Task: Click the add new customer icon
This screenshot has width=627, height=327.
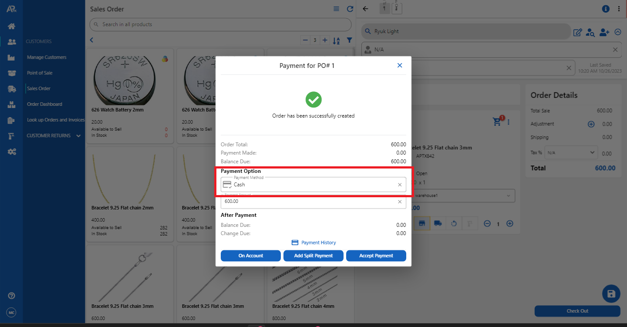Action: pos(604,32)
